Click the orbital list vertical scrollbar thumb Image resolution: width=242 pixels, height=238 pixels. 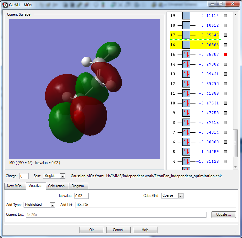[x=235, y=143]
